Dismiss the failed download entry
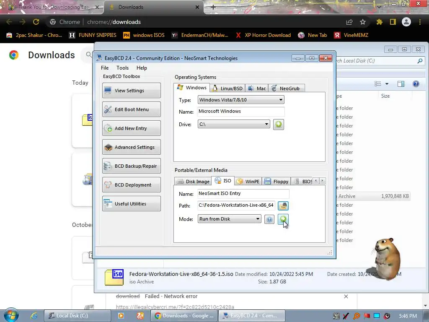This screenshot has height=322, width=429. tap(346, 296)
